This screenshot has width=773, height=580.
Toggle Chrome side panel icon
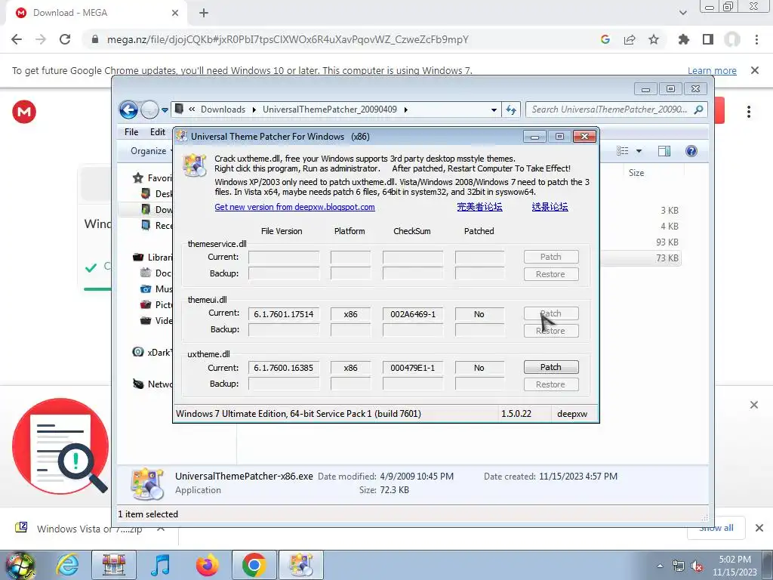pyautogui.click(x=708, y=39)
